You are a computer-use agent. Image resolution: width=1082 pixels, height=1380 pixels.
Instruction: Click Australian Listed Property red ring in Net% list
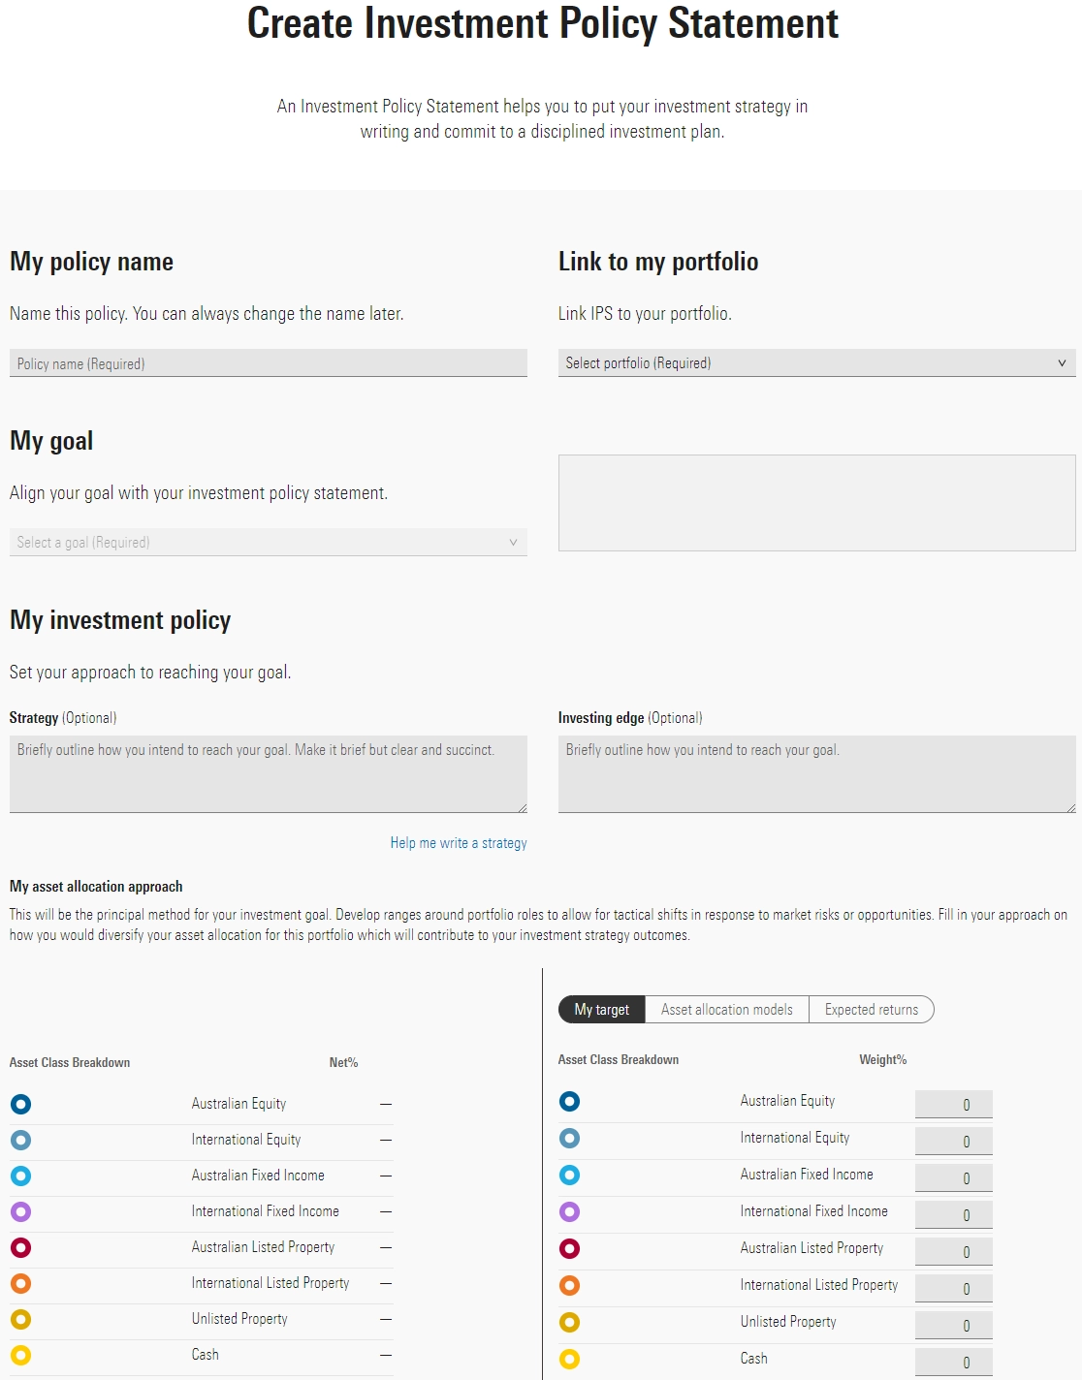[x=20, y=1247]
